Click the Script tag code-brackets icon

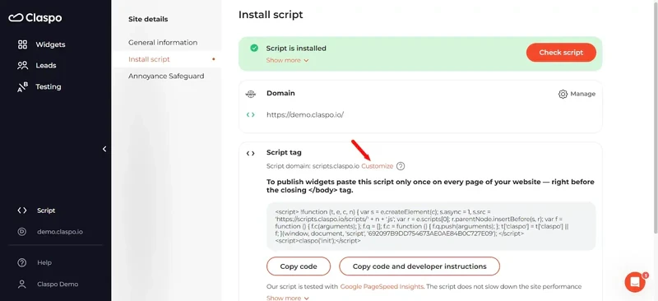[251, 153]
